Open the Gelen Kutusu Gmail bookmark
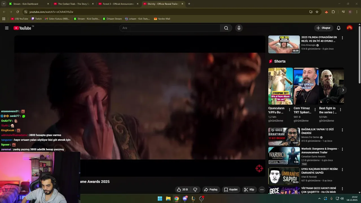361x203 pixels. [57, 19]
